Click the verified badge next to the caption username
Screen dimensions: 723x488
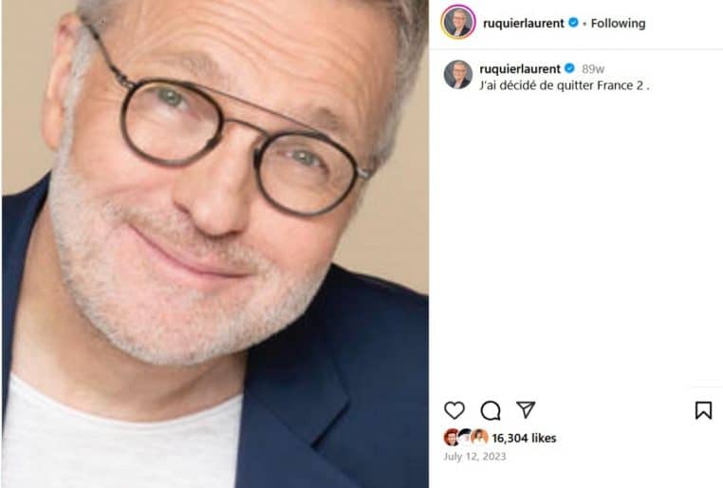pyautogui.click(x=569, y=68)
